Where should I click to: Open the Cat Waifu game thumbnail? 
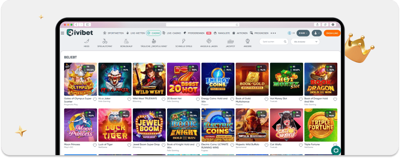click(286, 125)
